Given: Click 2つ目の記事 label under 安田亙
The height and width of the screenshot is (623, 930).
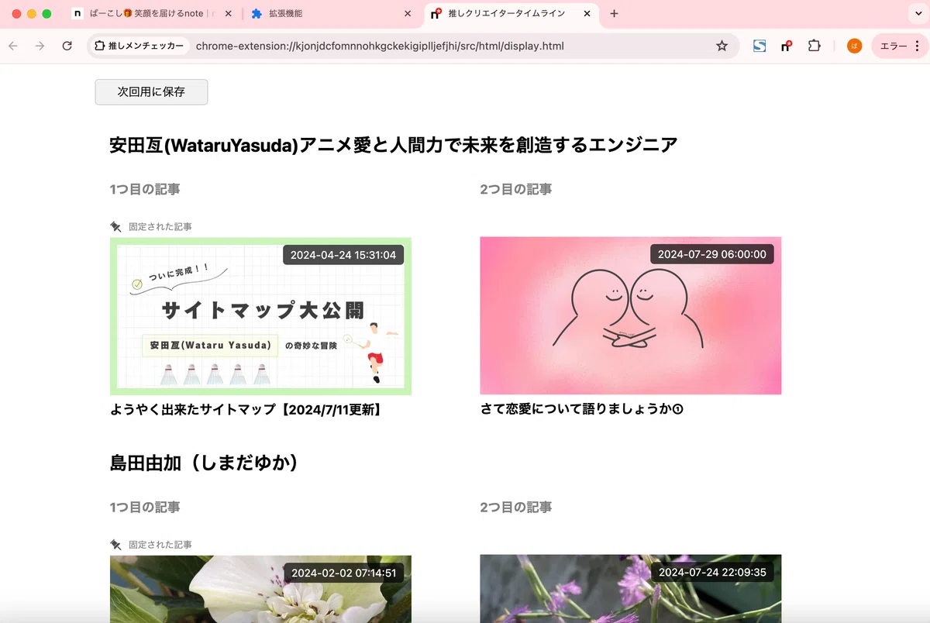Looking at the screenshot, I should [x=516, y=189].
